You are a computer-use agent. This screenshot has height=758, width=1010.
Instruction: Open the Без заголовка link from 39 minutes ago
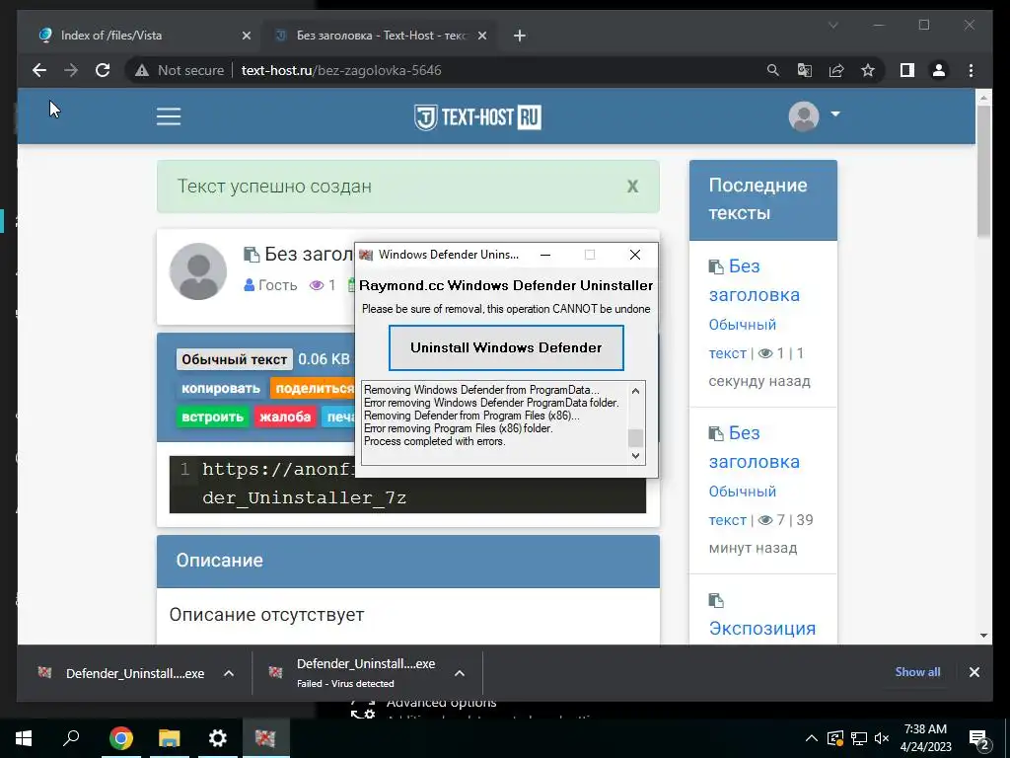coord(755,447)
